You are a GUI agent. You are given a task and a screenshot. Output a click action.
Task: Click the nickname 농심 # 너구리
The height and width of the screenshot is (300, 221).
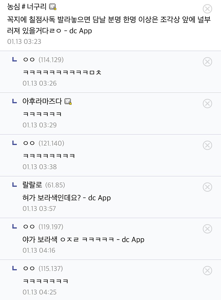coord(27,7)
